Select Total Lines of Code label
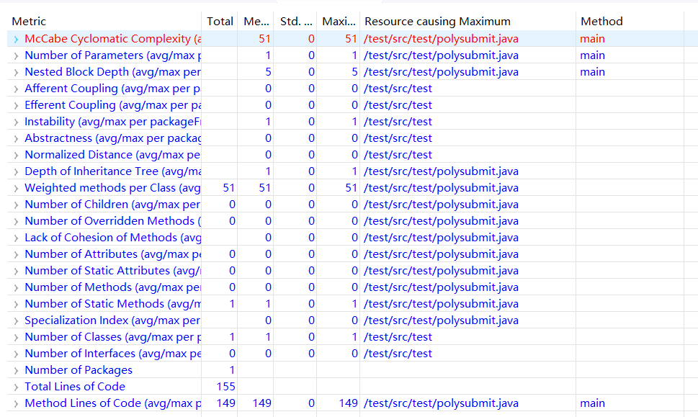Viewport: 698px width, 417px height. (x=75, y=386)
